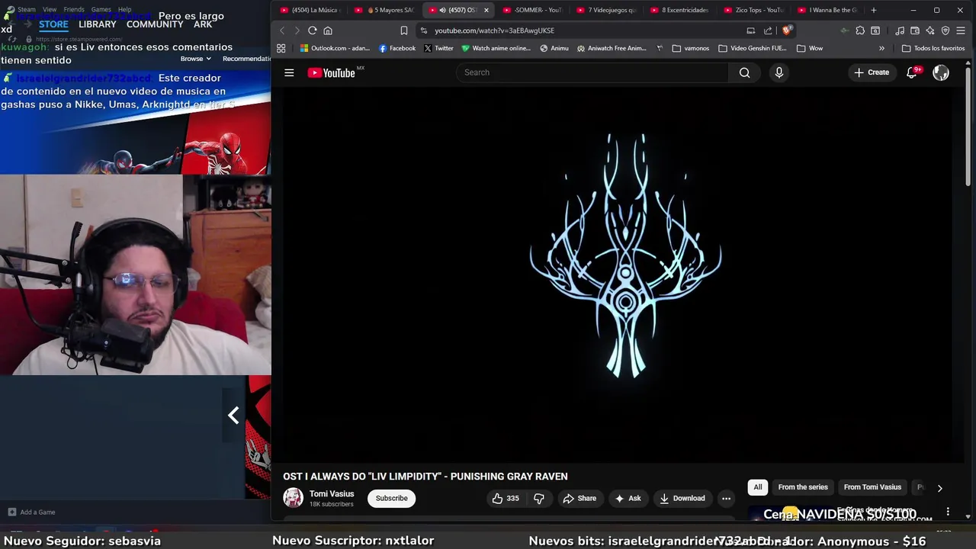The width and height of the screenshot is (976, 549).
Task: Open the Facebook bookmark
Action: [x=397, y=48]
